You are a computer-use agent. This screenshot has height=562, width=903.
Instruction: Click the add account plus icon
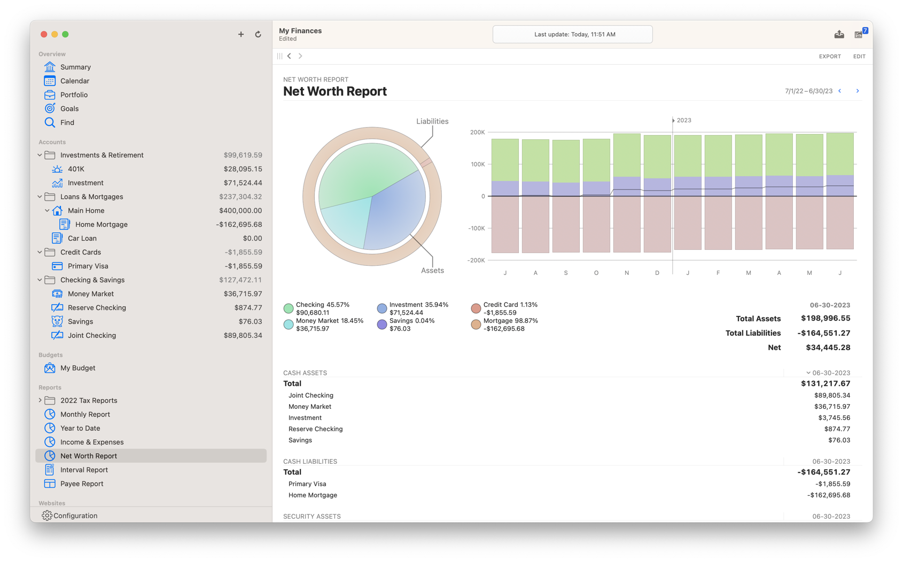241,34
